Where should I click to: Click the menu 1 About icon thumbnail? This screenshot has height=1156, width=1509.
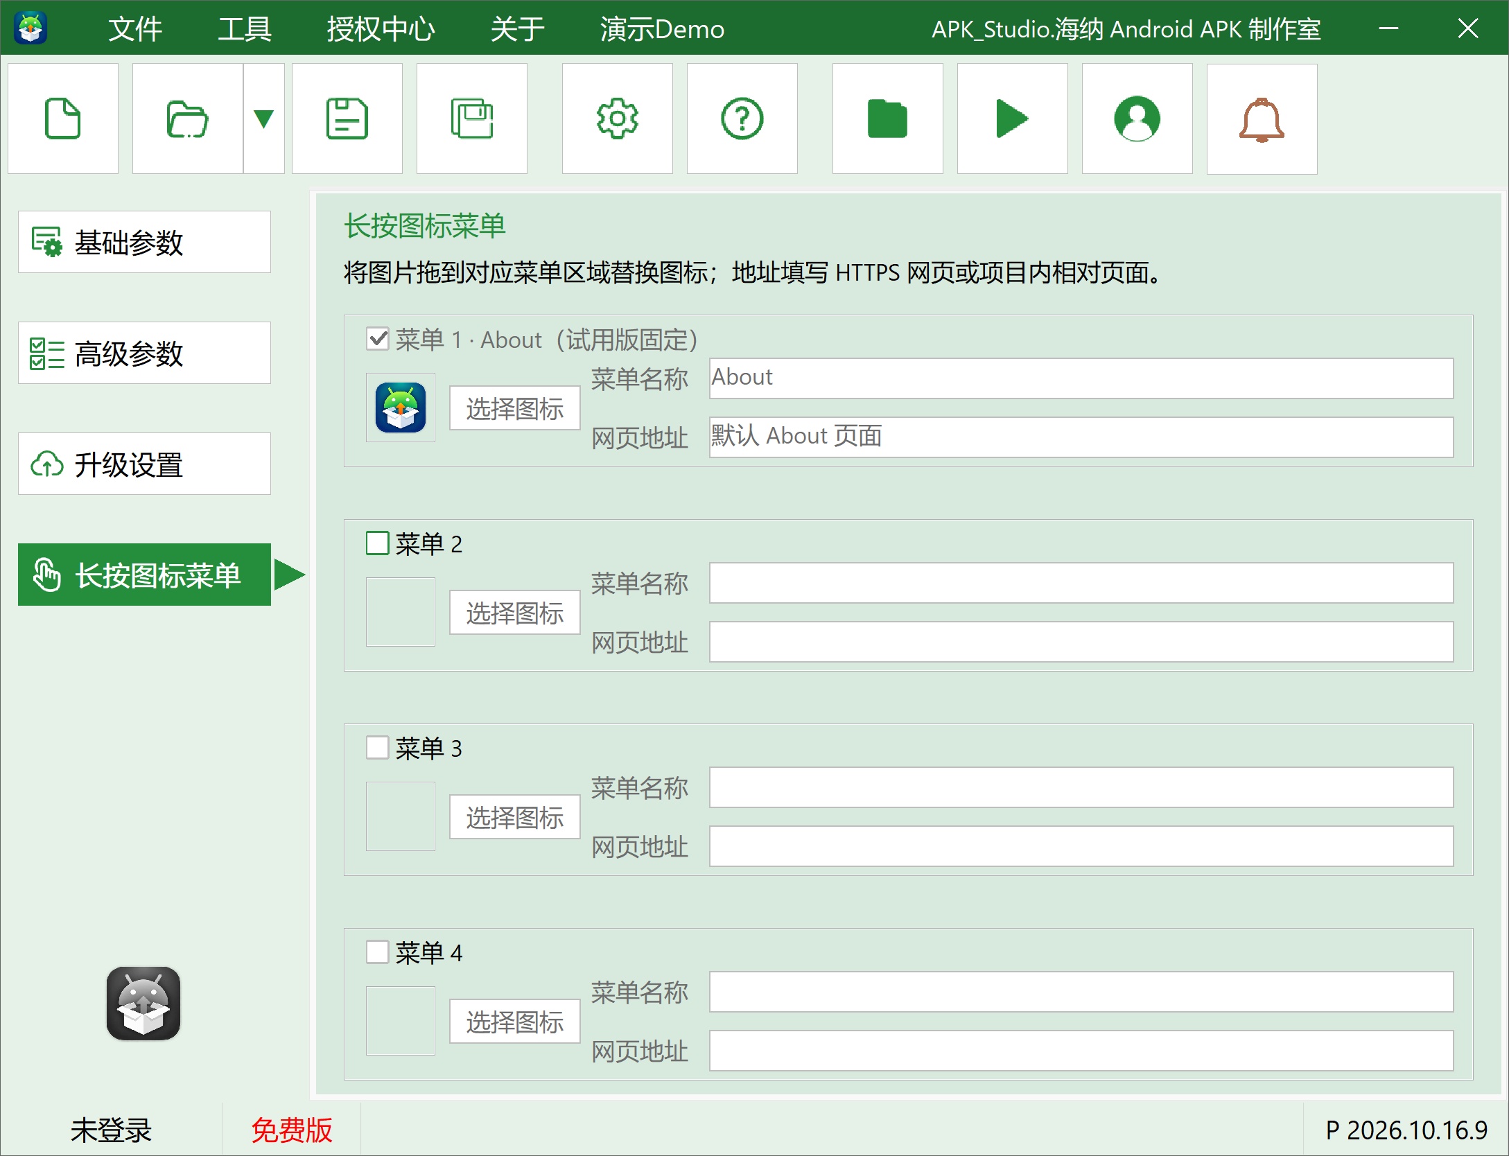tap(401, 408)
